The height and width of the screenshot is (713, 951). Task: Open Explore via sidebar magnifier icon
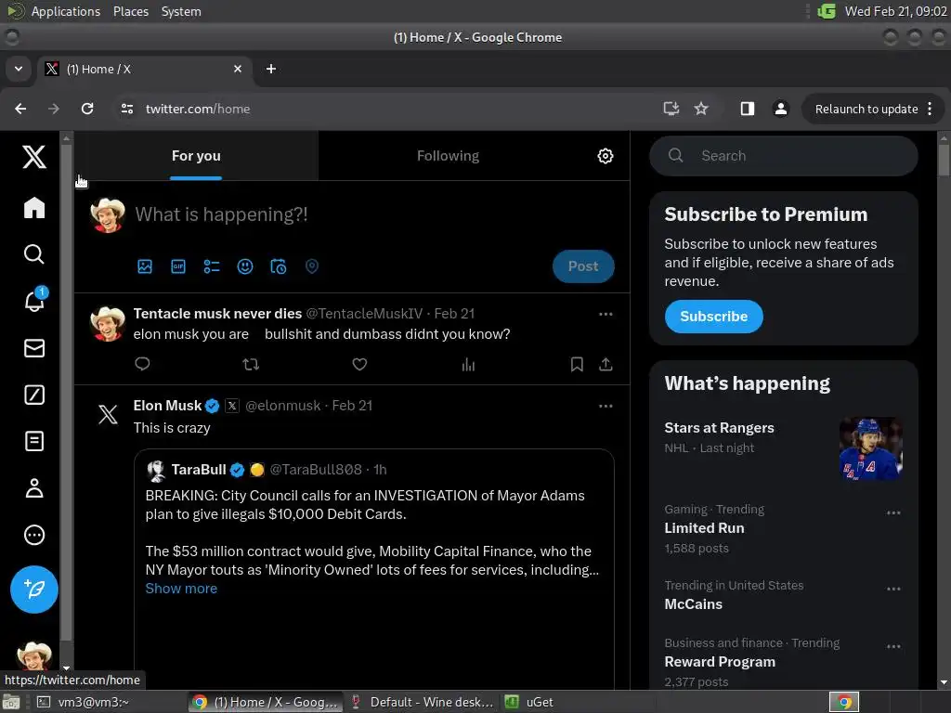[34, 254]
